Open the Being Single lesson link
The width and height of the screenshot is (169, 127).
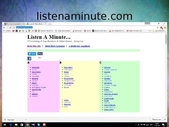tap(69, 83)
